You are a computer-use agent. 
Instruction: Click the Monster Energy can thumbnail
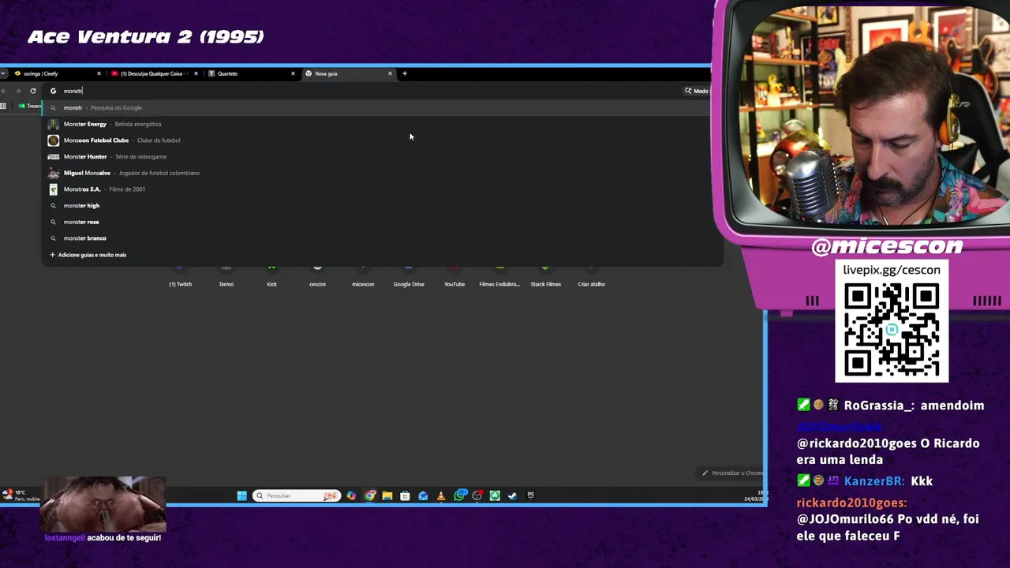(53, 124)
